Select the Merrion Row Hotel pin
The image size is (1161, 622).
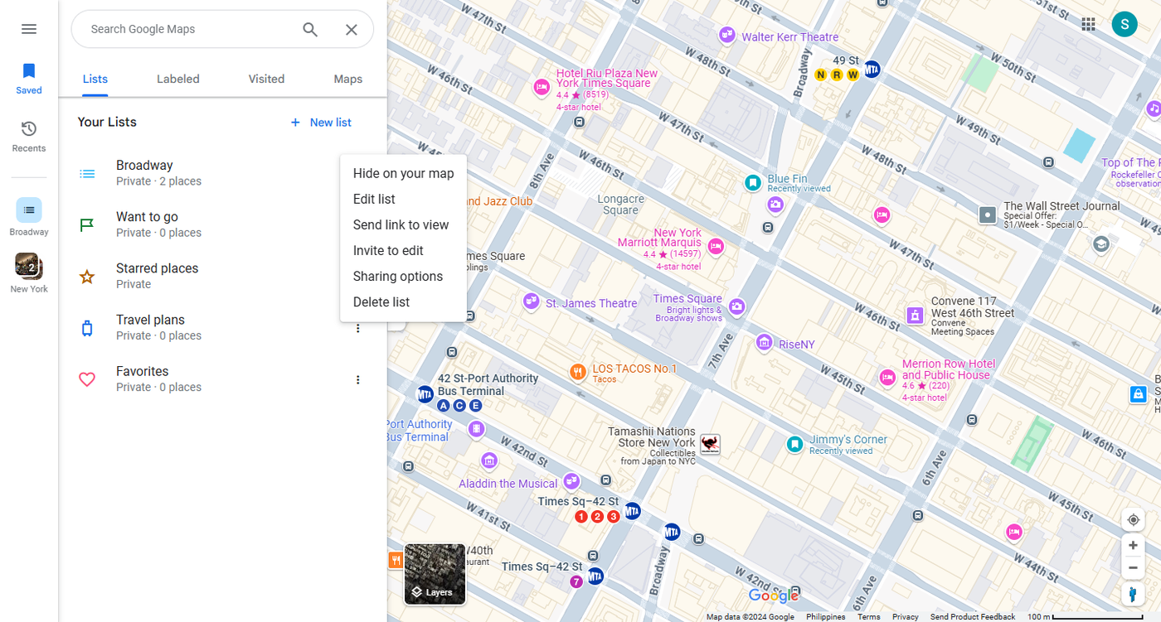point(887,379)
